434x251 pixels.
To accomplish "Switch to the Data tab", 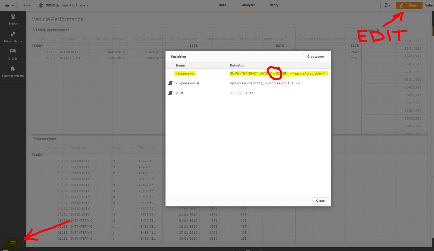I will [222, 5].
